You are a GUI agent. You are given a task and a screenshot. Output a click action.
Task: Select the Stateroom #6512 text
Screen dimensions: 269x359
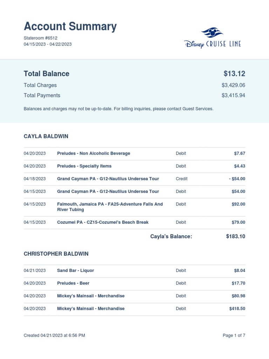coord(40,38)
